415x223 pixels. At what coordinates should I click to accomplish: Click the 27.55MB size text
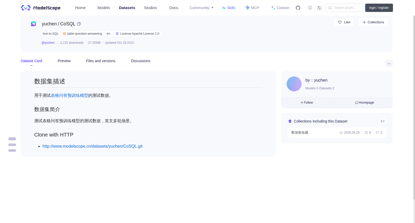tap(94, 43)
